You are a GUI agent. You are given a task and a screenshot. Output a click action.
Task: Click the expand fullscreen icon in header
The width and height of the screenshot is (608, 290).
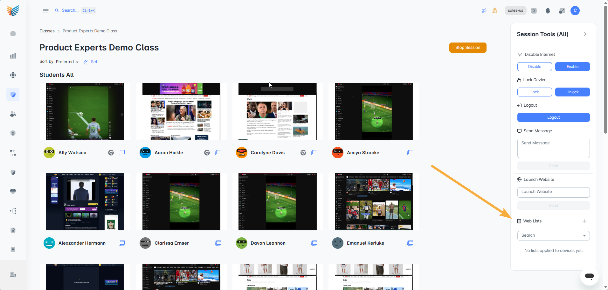[x=562, y=10]
